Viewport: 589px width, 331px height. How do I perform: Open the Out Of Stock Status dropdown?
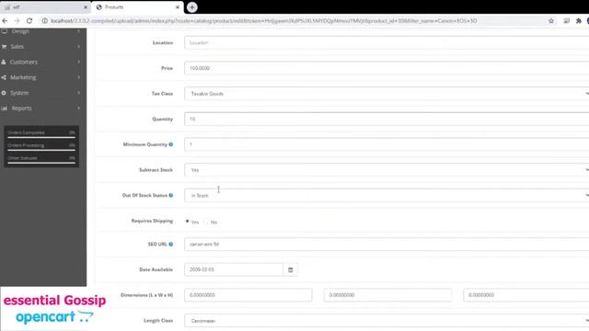point(387,195)
